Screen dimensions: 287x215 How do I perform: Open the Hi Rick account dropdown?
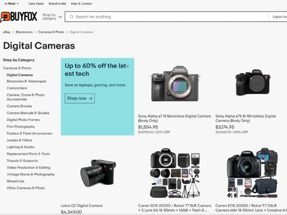11,3
